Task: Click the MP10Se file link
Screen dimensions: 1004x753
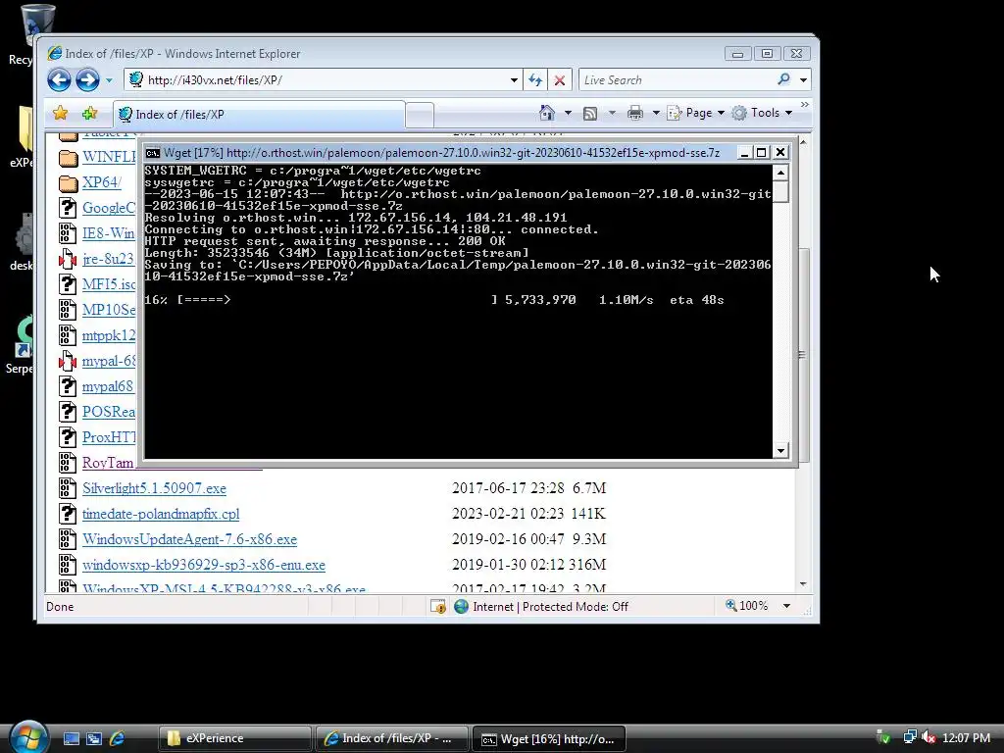Action: coord(109,310)
